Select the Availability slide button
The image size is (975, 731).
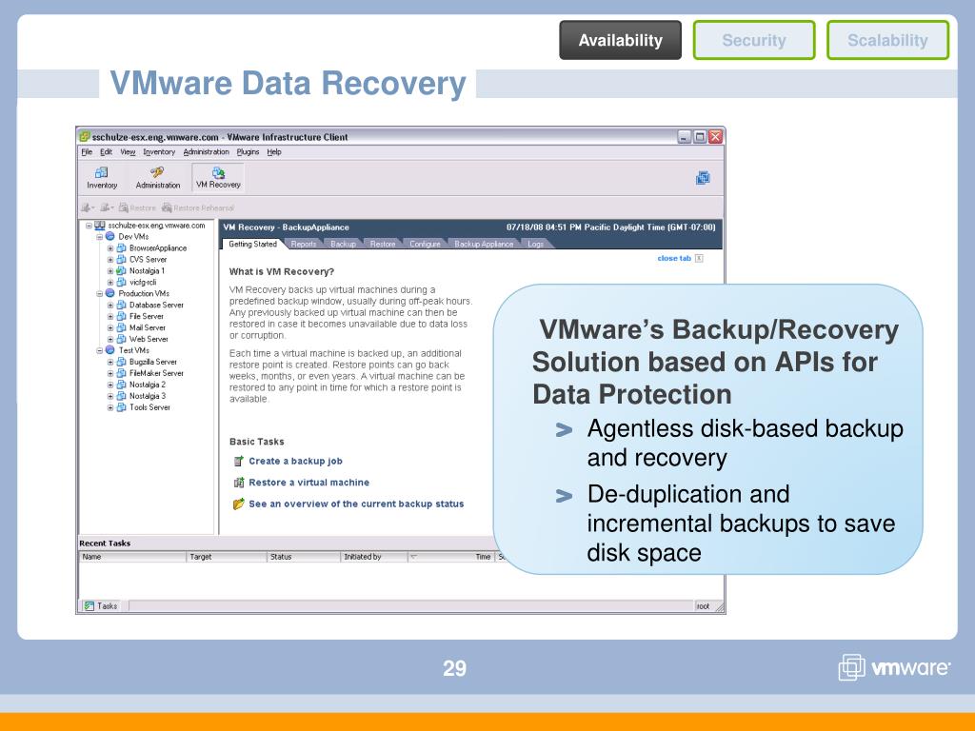[620, 40]
